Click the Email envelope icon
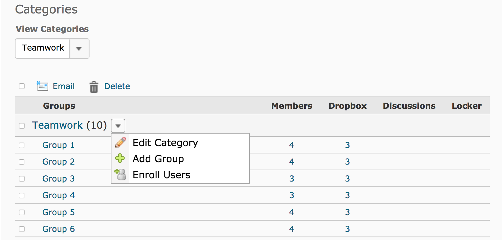Viewport: 502px width, 240px height. tap(42, 86)
